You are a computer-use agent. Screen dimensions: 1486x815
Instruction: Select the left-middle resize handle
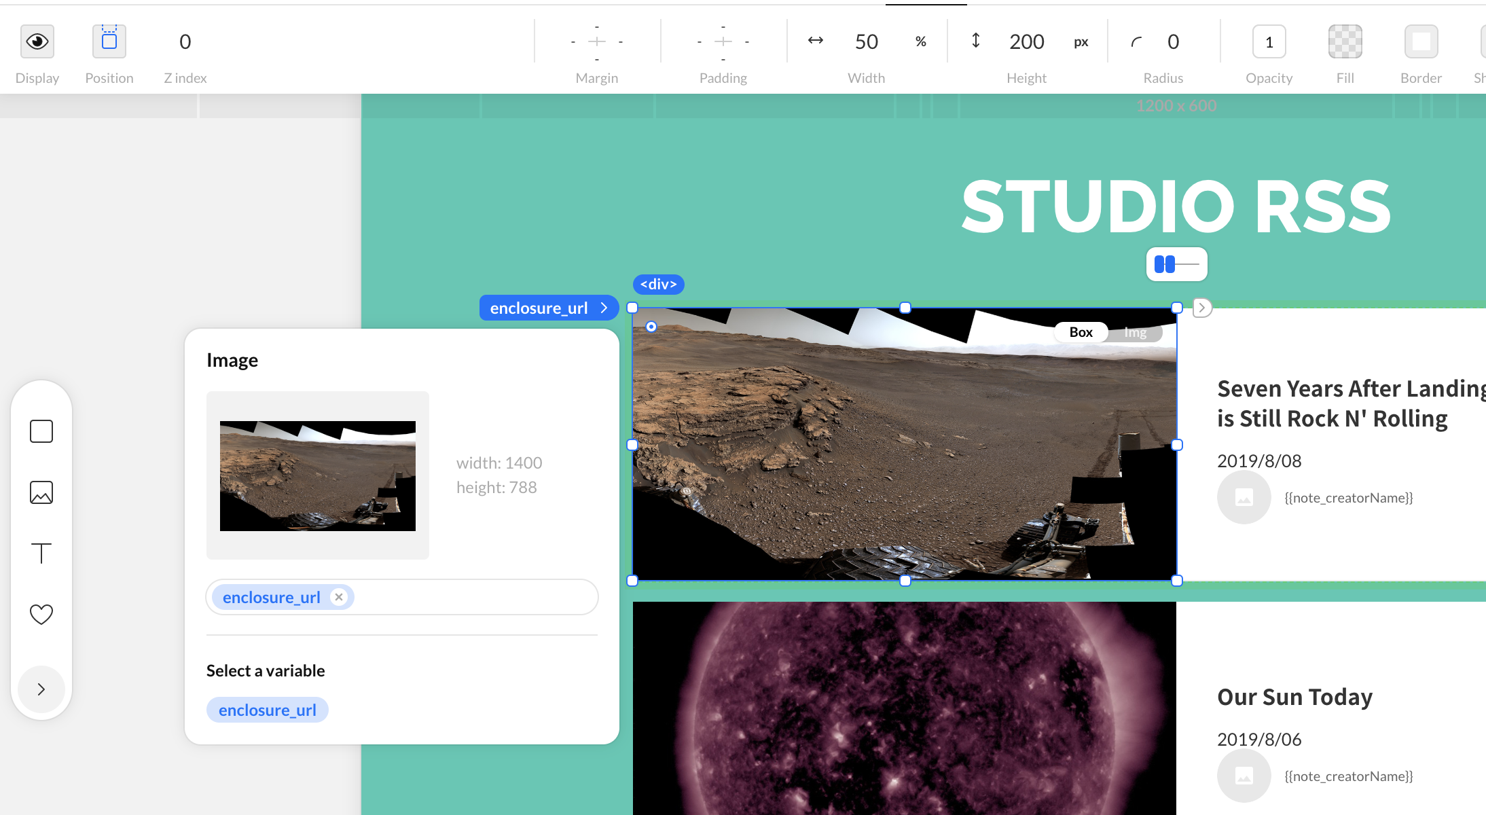click(x=632, y=445)
